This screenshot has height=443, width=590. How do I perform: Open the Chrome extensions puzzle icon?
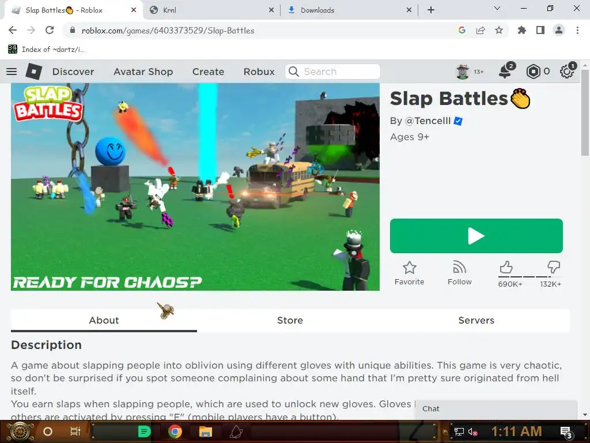tap(521, 30)
